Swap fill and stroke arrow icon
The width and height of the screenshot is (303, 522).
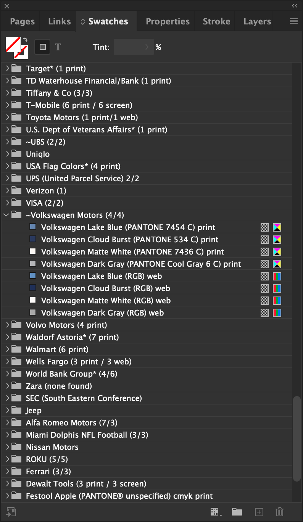25,40
